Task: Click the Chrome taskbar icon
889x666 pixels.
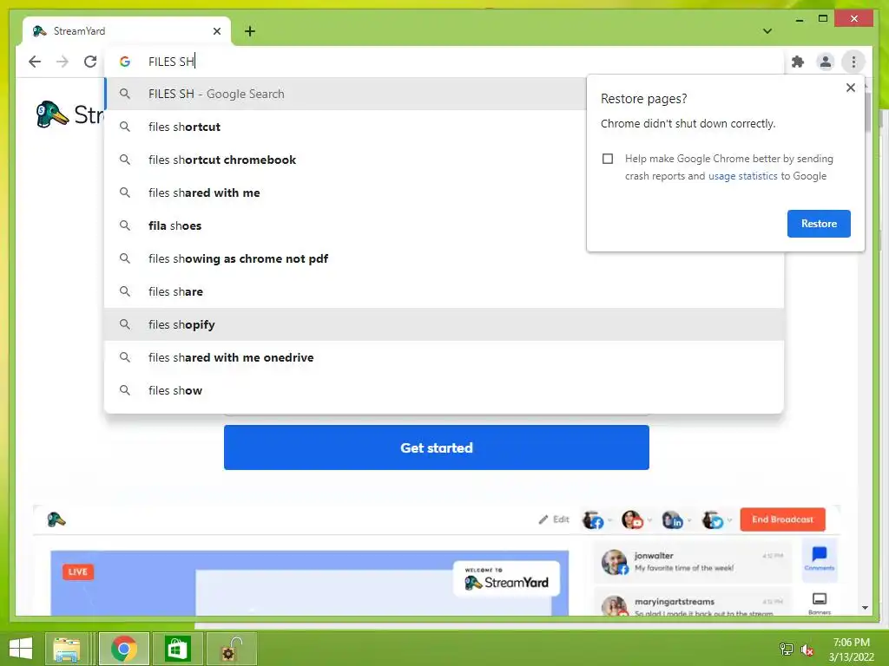Action: pyautogui.click(x=123, y=649)
